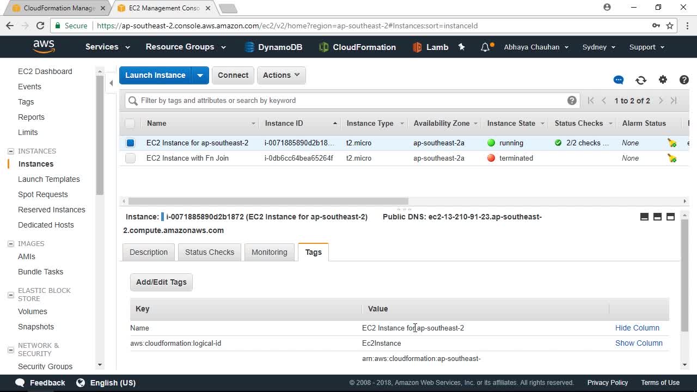Open Privacy Policy footer link
The image size is (697, 392).
[x=608, y=383]
